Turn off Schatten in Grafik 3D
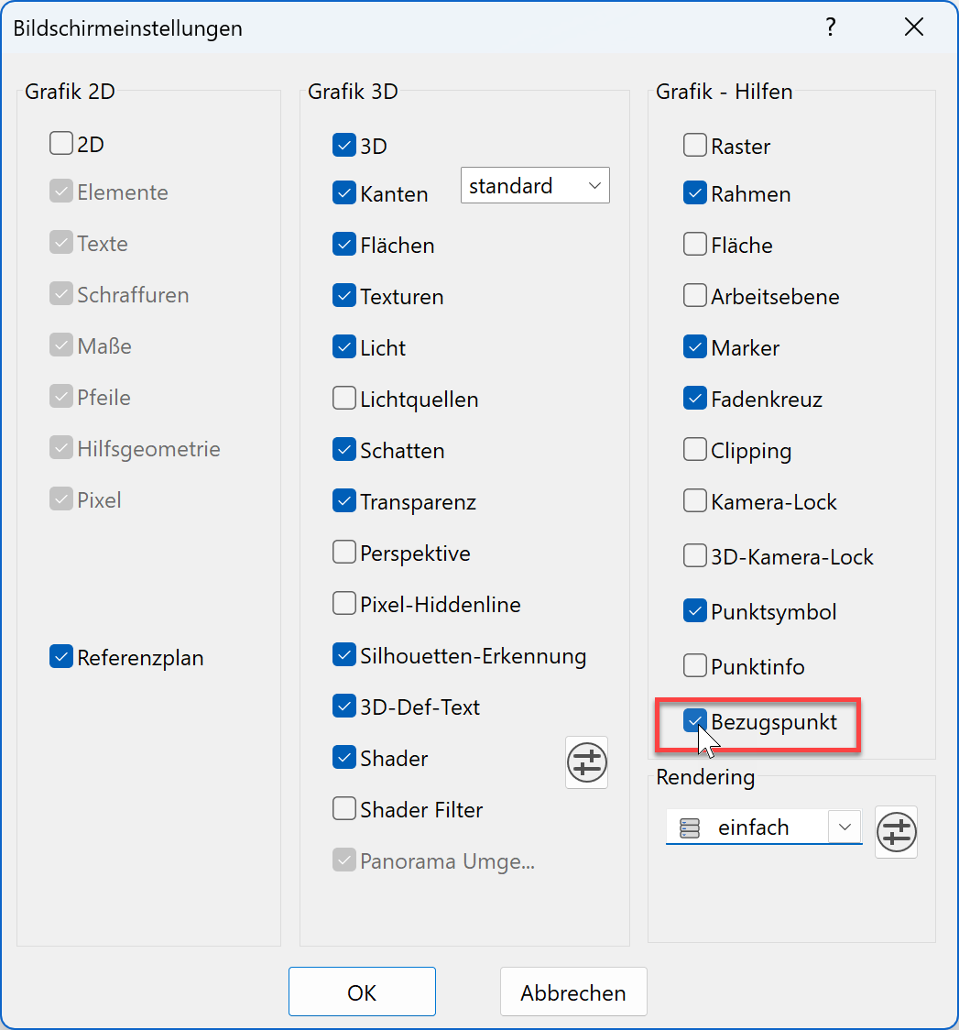 344,450
